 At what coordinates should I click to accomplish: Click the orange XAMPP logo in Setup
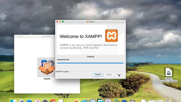click(x=111, y=36)
